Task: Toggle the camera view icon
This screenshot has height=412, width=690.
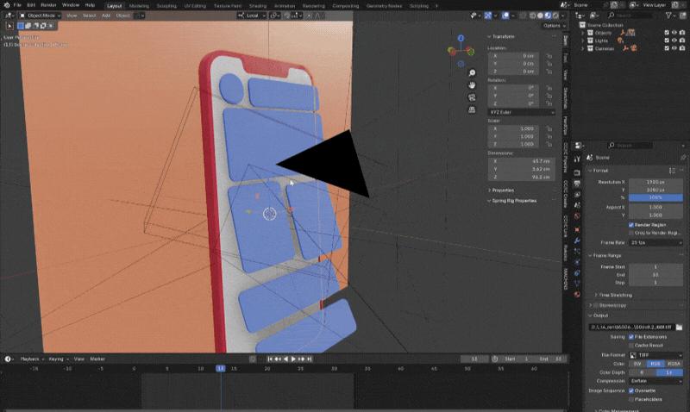Action: [473, 97]
